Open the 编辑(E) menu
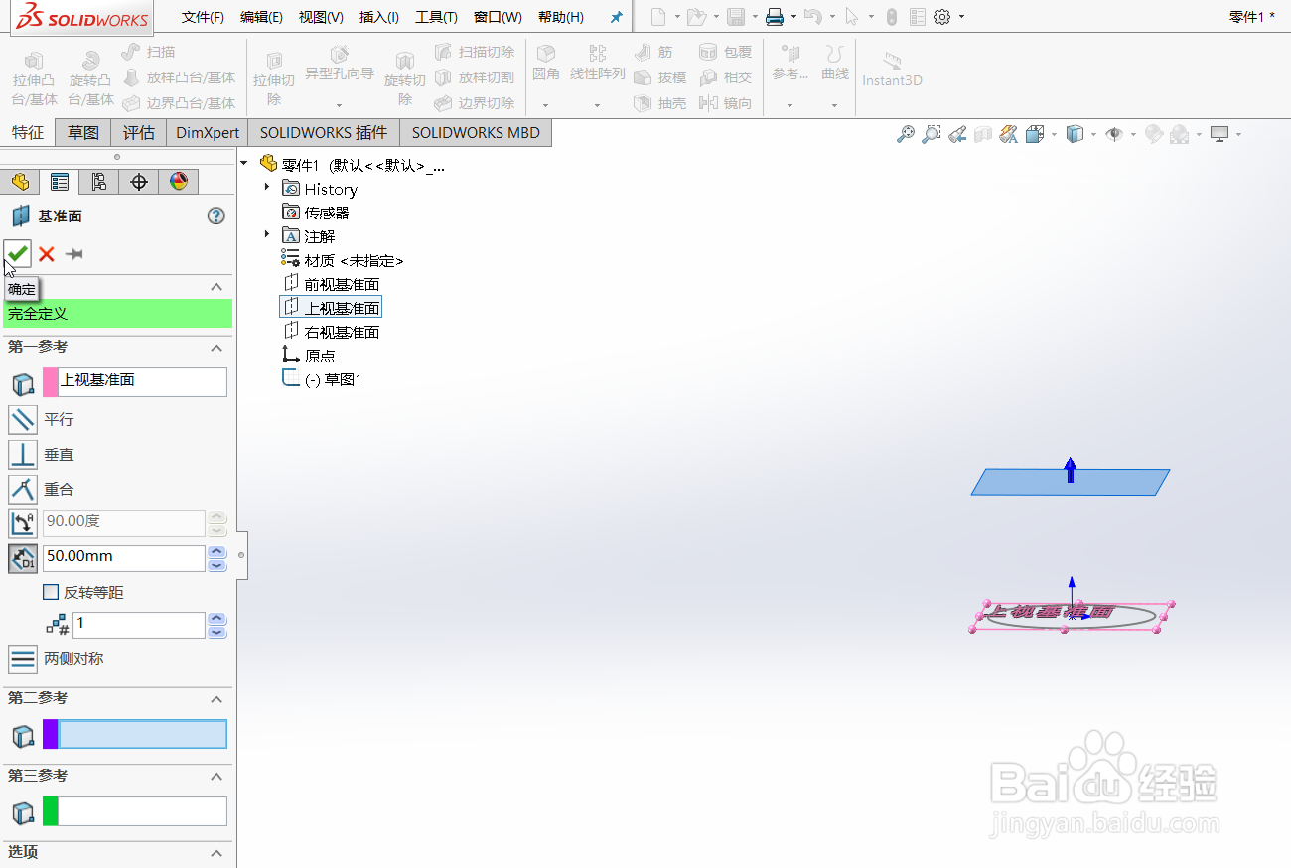 tap(261, 18)
